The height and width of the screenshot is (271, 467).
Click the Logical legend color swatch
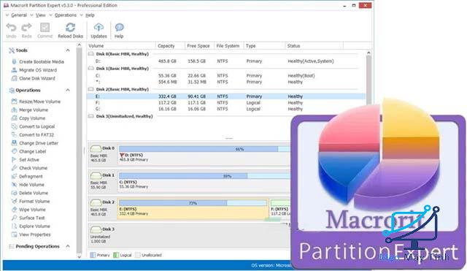coord(116,255)
